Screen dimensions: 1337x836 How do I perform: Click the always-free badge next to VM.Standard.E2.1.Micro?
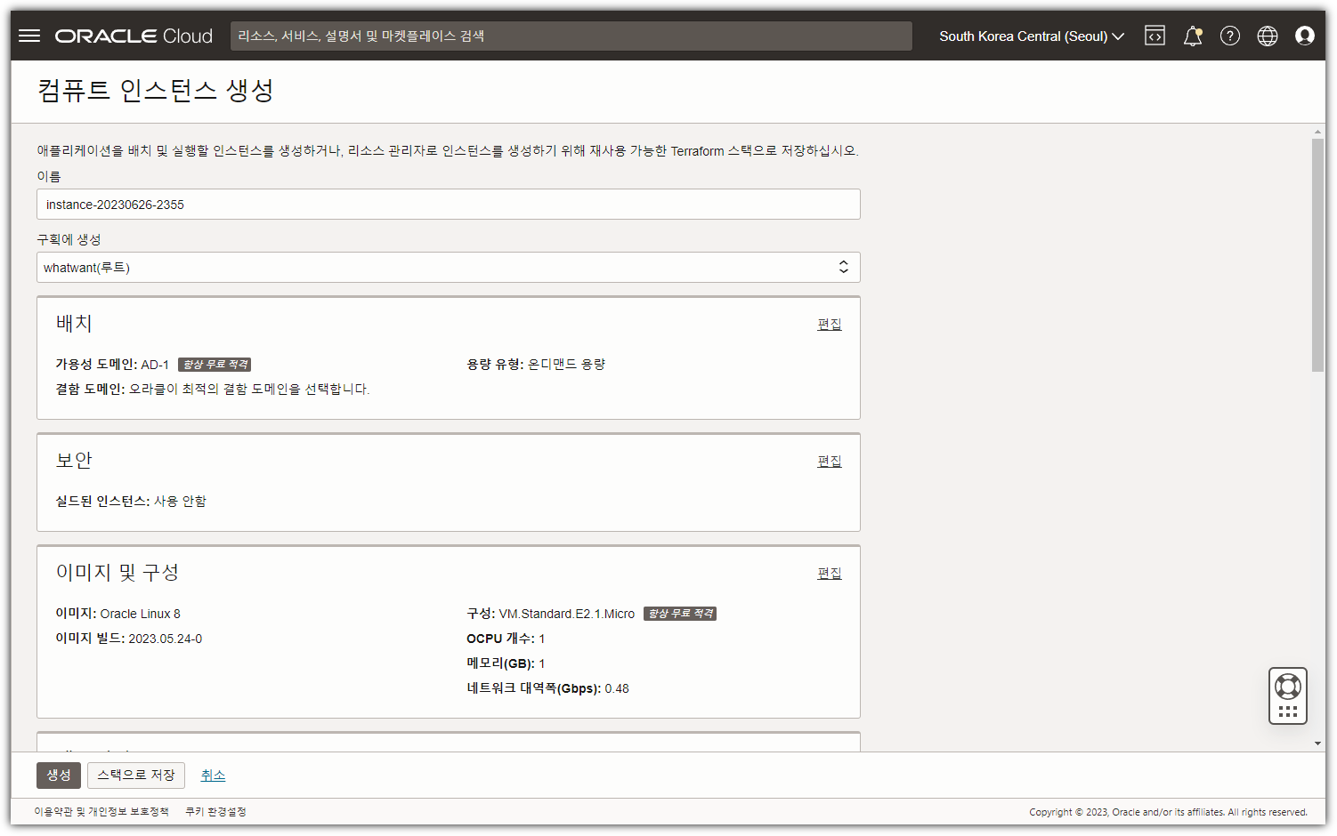pyautogui.click(x=680, y=614)
